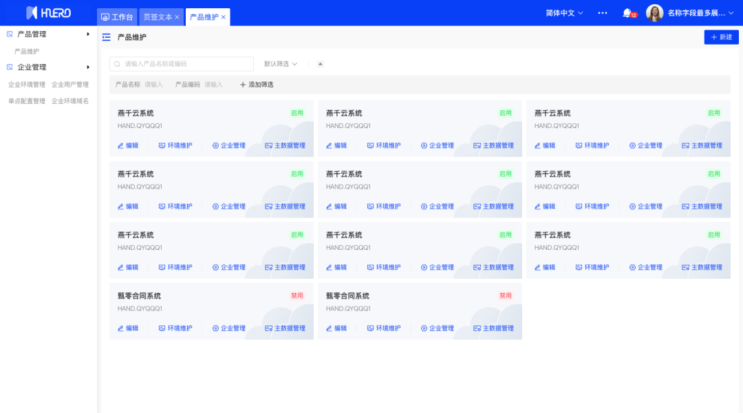Click the 添加筛选 button
This screenshot has width=743, height=413.
tap(257, 85)
